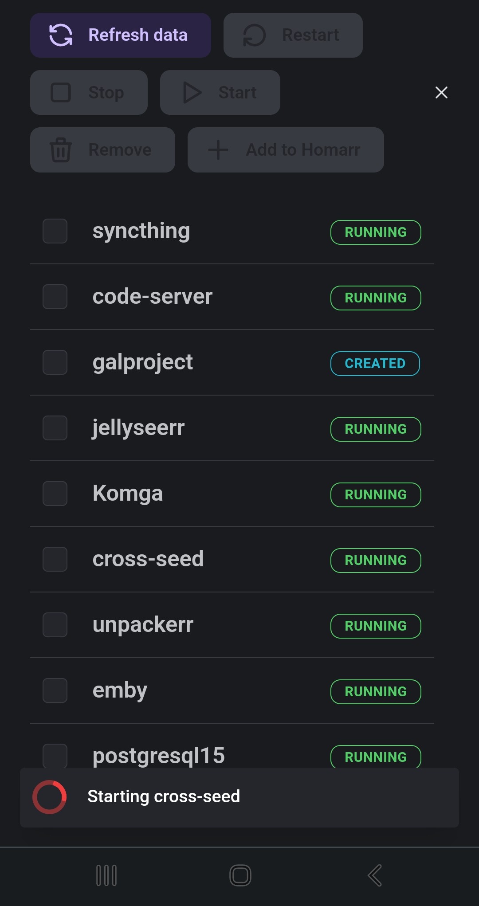Tap the CREATED status badge for galproject
Image resolution: width=479 pixels, height=906 pixels.
coord(375,363)
